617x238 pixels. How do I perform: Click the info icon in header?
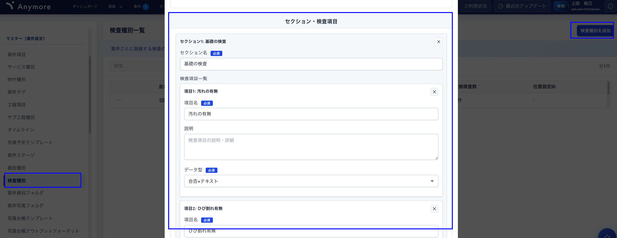click(x=610, y=6)
